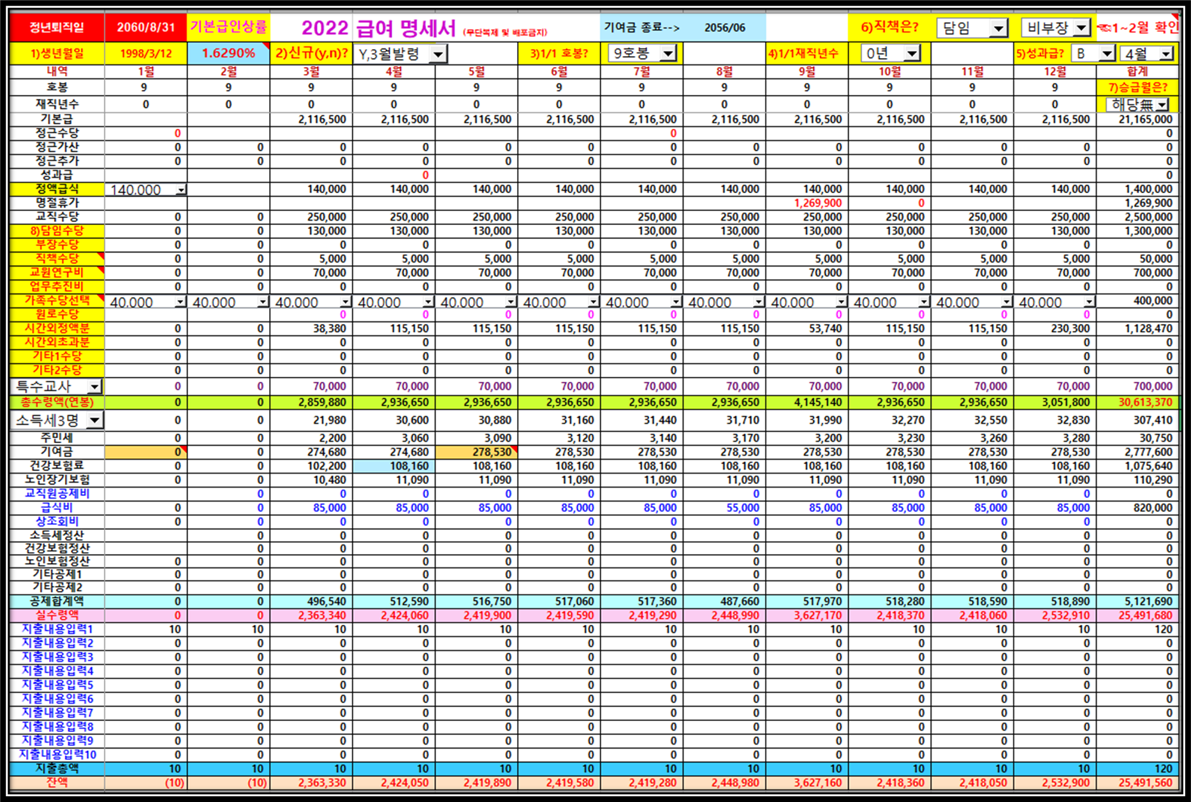Open the 9호봉 step selector

tap(668, 53)
